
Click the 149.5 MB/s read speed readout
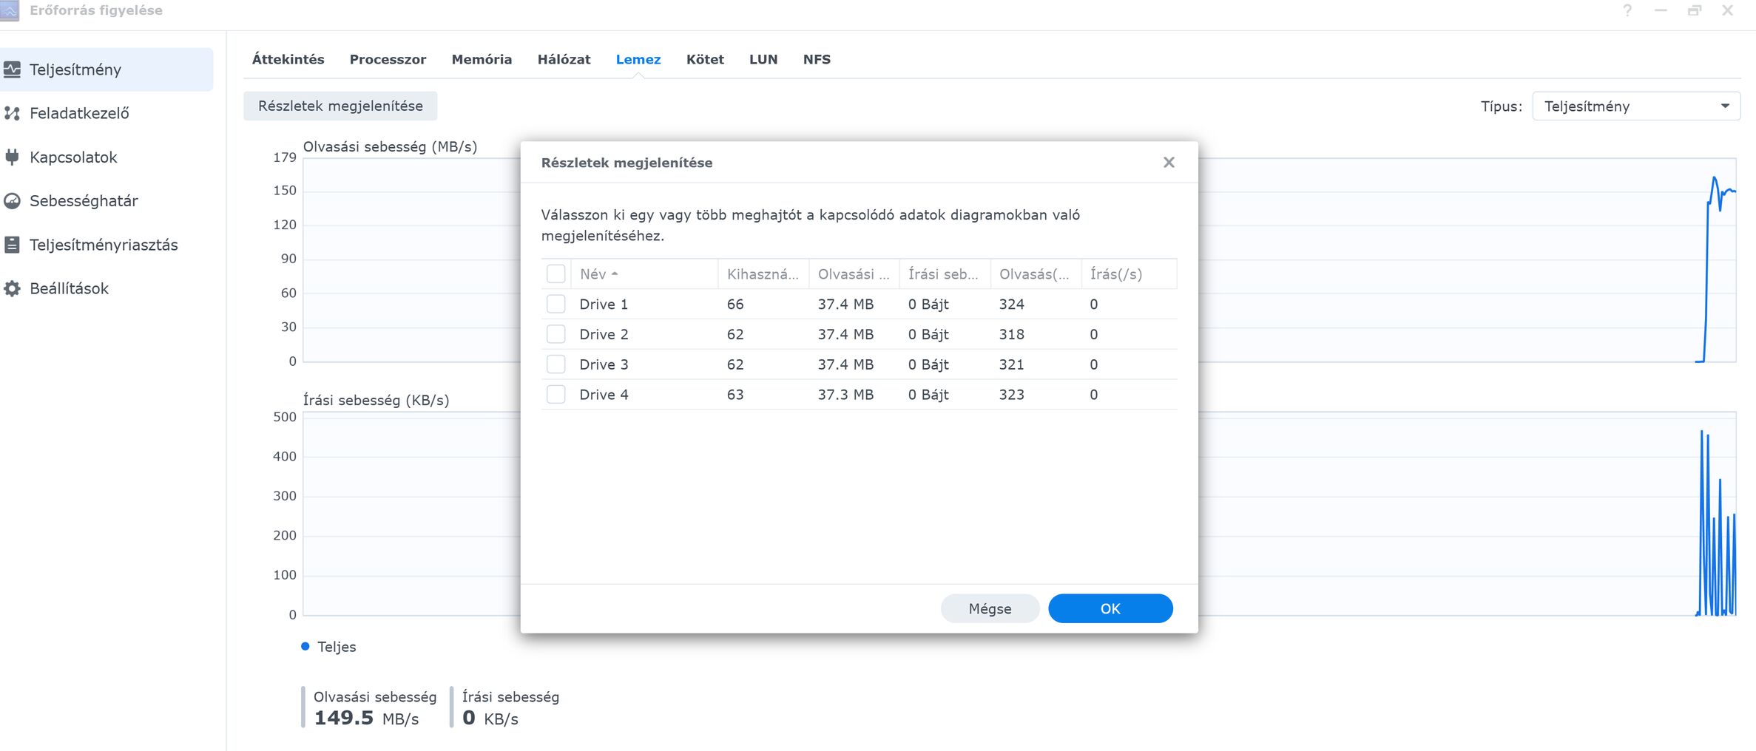(366, 718)
